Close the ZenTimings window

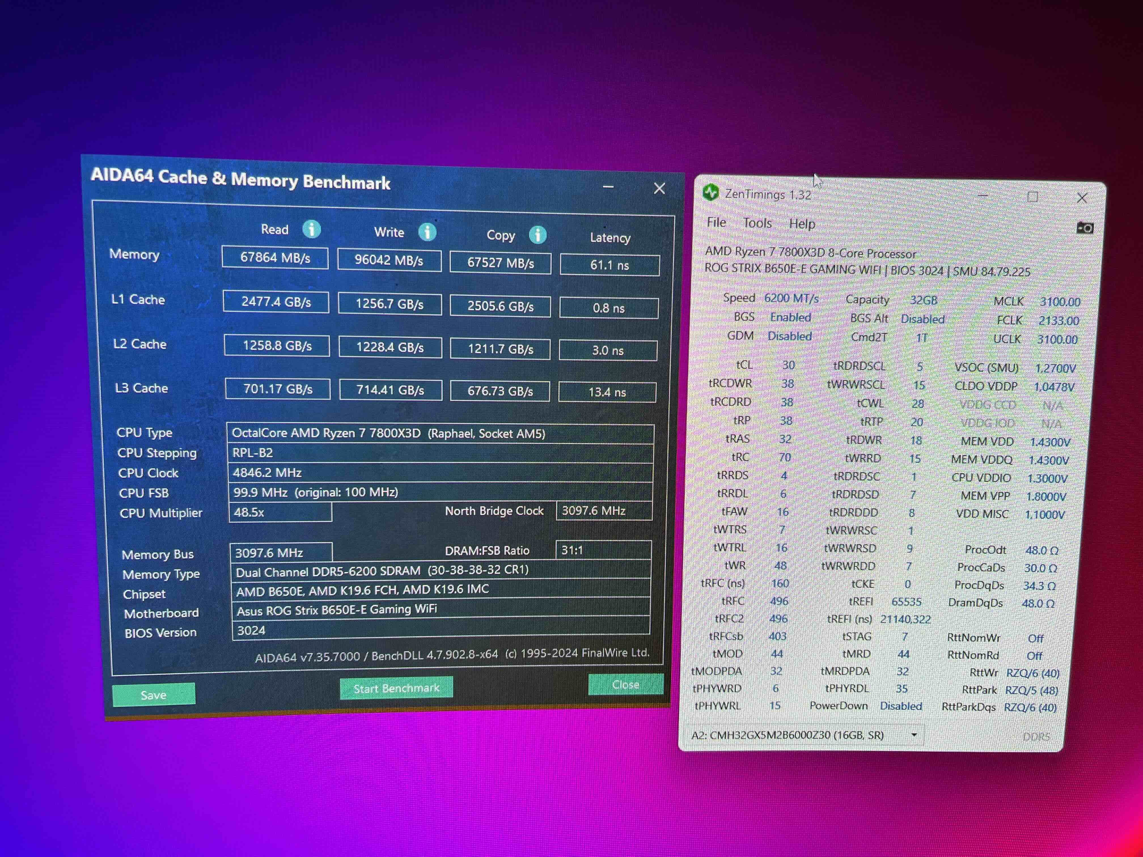click(x=1082, y=197)
